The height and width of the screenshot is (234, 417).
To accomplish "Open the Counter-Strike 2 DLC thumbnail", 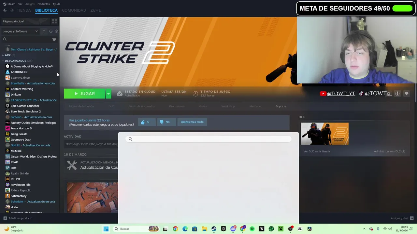I will pyautogui.click(x=324, y=134).
